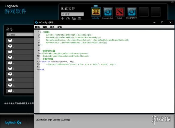The height and width of the screenshot is (128, 175).
Task: Click the profile search field under 配置文件
Action: tap(73, 14)
